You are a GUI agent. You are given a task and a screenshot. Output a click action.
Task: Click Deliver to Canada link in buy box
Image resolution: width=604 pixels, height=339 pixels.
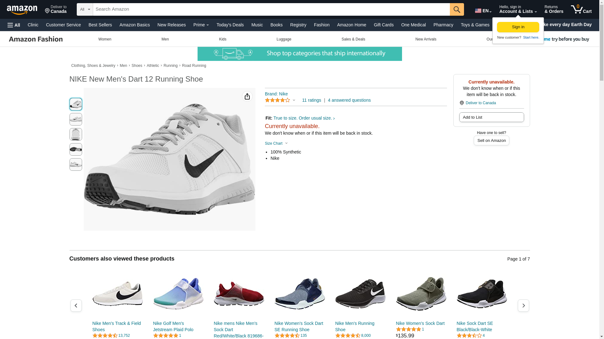tap(480, 103)
